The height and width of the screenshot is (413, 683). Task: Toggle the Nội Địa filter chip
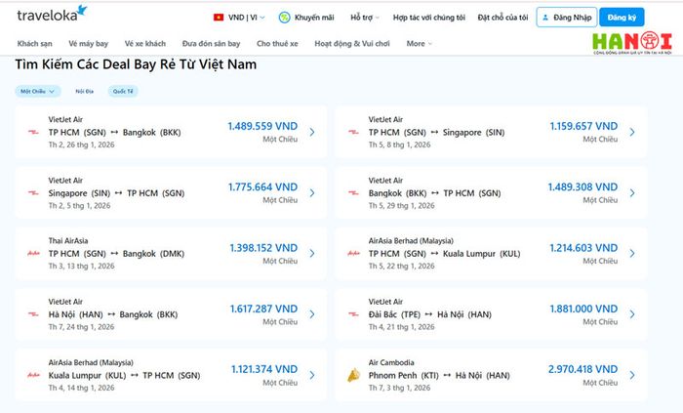click(x=85, y=91)
